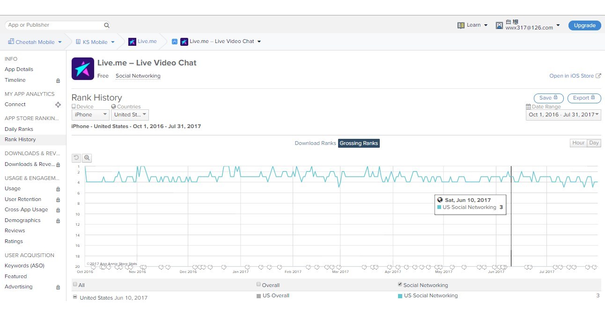Viewport: 605px width, 316px height.
Task: Enable the Overall category checkbox
Action: [x=258, y=284]
